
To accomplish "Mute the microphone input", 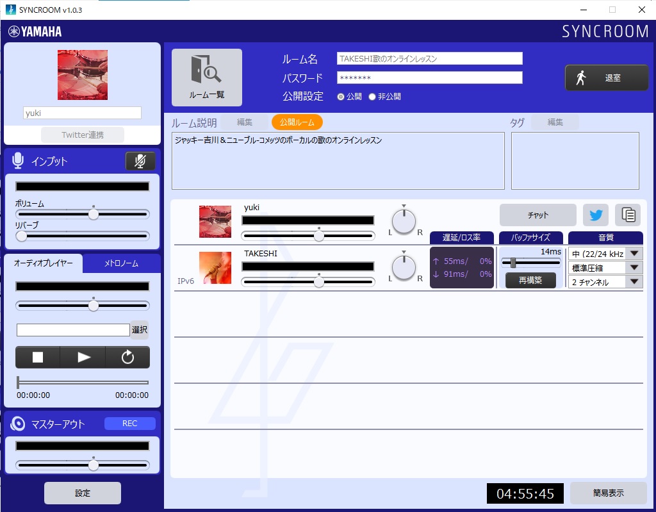I will pyautogui.click(x=140, y=161).
